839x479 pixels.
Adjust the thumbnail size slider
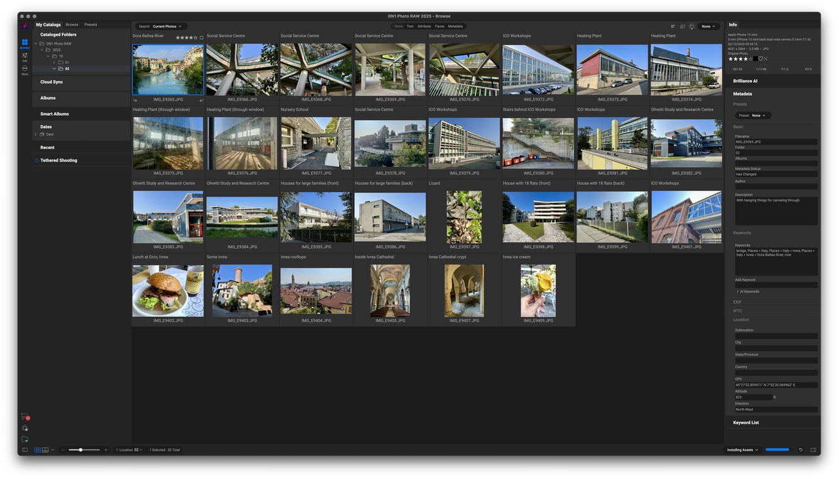(x=81, y=450)
